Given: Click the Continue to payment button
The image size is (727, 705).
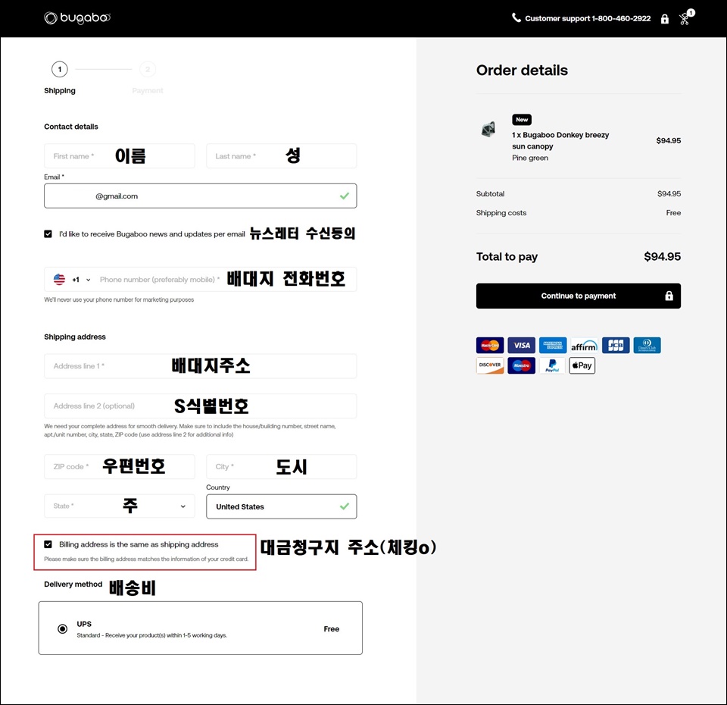Looking at the screenshot, I should (578, 296).
